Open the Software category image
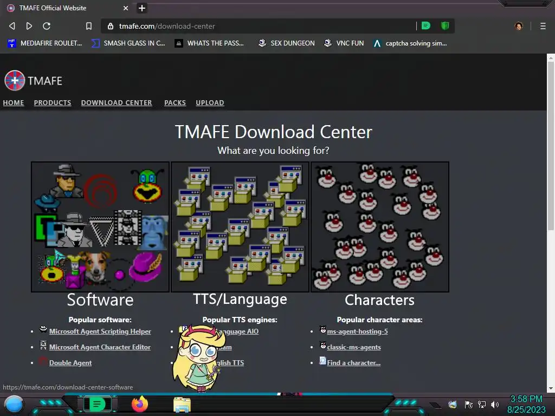 pos(100,227)
